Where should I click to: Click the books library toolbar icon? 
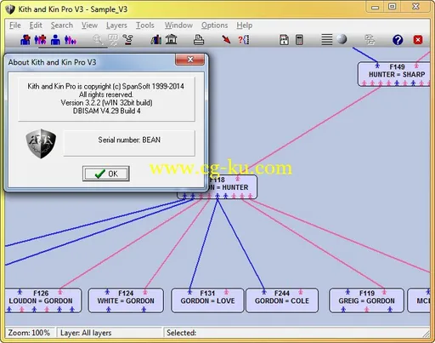(x=156, y=40)
